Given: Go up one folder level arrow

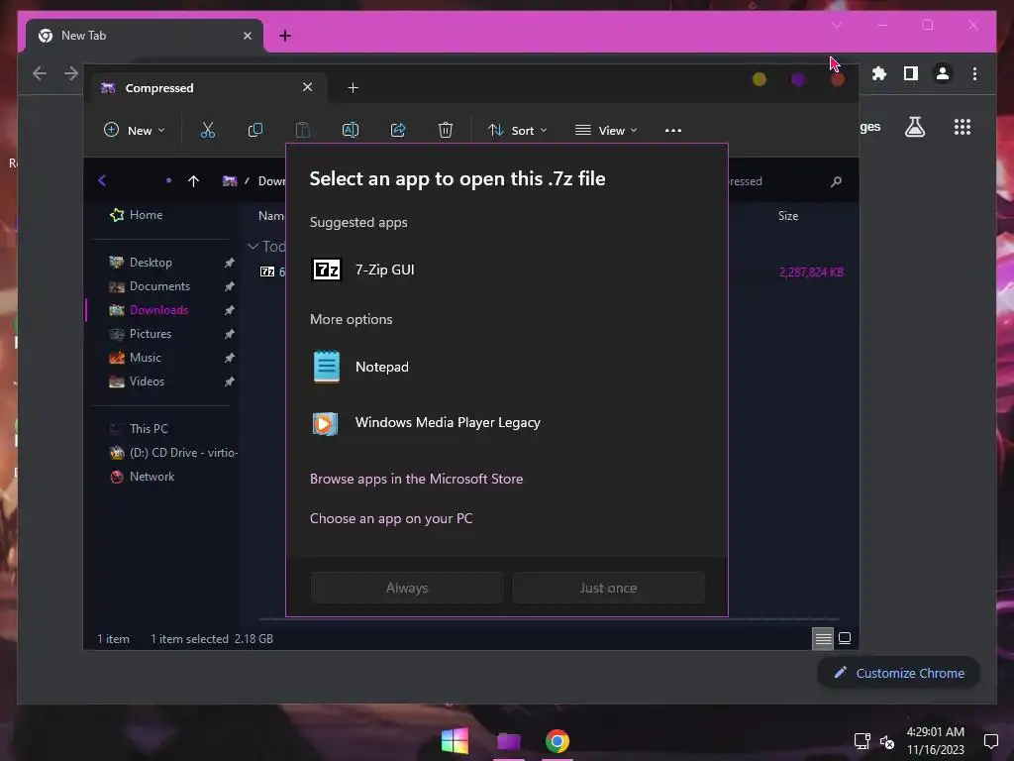Looking at the screenshot, I should point(193,181).
